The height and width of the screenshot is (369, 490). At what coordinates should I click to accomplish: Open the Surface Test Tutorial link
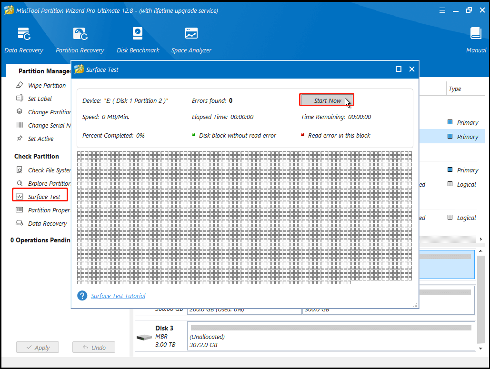pos(118,296)
